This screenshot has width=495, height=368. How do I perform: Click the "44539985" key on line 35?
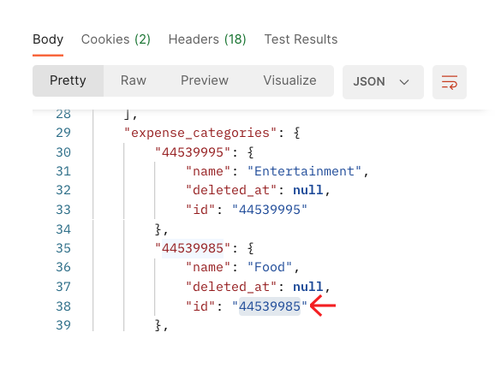[193, 248]
